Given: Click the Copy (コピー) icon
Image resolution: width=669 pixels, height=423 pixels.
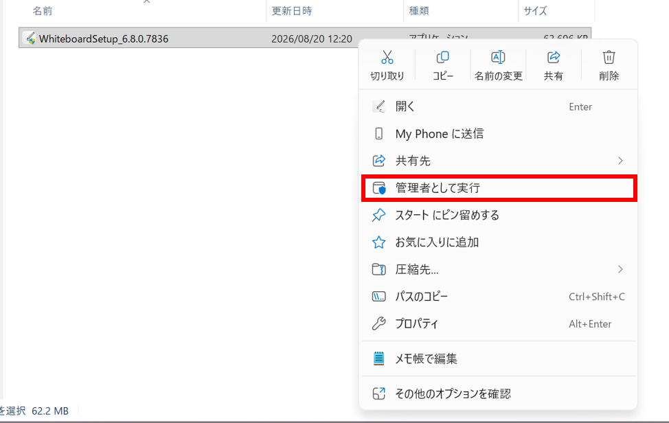Looking at the screenshot, I should (x=442, y=57).
